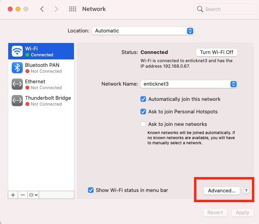
Task: Toggle Show Wi-Fi status in menu bar
Action: (x=91, y=190)
